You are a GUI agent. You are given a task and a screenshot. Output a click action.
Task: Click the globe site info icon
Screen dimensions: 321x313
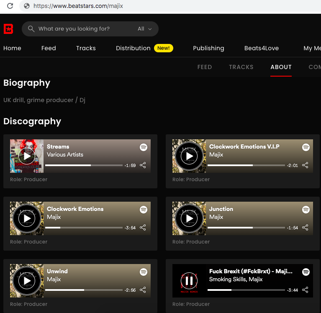point(27,6)
